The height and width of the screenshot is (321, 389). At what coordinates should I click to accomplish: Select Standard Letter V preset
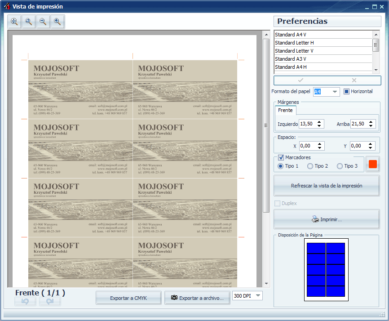[x=323, y=51]
